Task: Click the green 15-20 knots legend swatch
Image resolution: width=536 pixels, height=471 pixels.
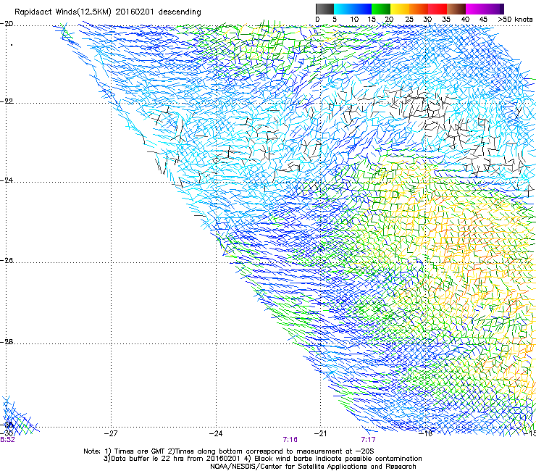Action: point(381,9)
